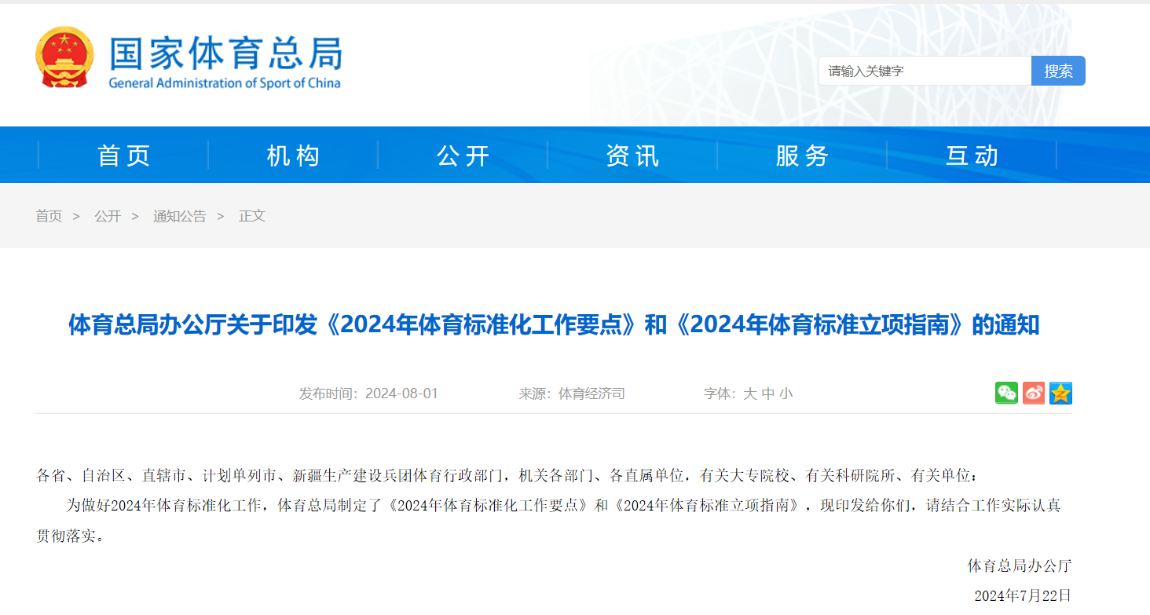Click the 搜索 search button
The width and height of the screenshot is (1150, 615).
1058,71
